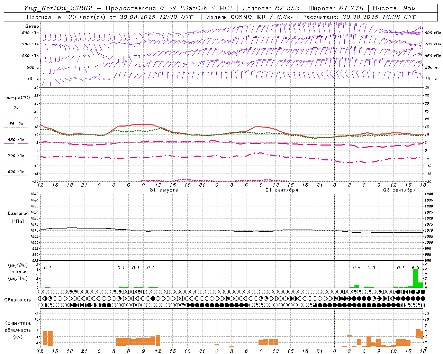Click the Модель COSMO-RU / 6.6км text
This screenshot has height=354, width=443.
point(249,17)
